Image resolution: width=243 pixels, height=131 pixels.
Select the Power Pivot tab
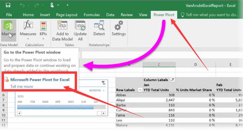(x=164, y=15)
